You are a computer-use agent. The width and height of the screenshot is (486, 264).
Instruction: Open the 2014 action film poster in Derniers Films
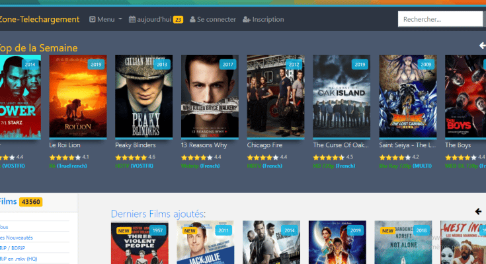pos(272,242)
